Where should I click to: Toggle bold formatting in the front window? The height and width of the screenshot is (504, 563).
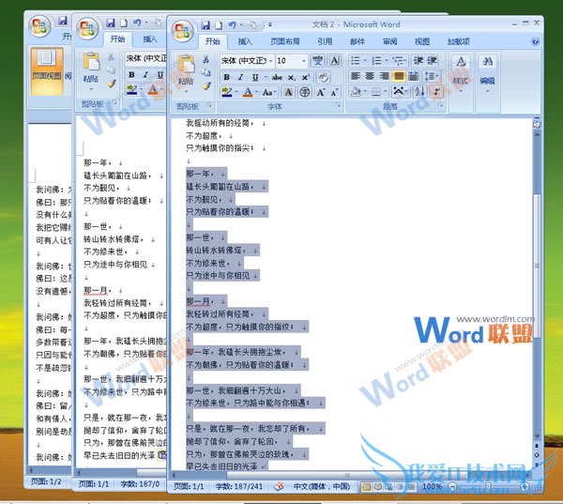pyautogui.click(x=227, y=76)
